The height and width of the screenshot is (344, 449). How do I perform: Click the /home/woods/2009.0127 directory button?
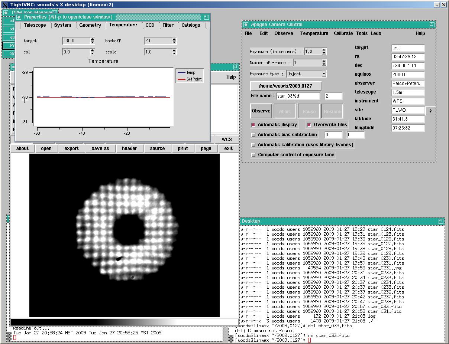[x=286, y=86]
